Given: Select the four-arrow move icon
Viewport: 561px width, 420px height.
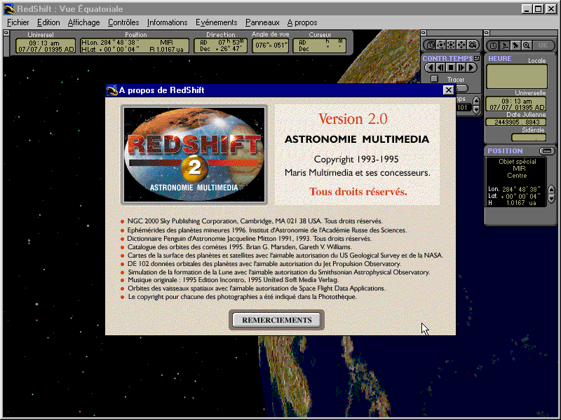Looking at the screenshot, I should pyautogui.click(x=461, y=45).
